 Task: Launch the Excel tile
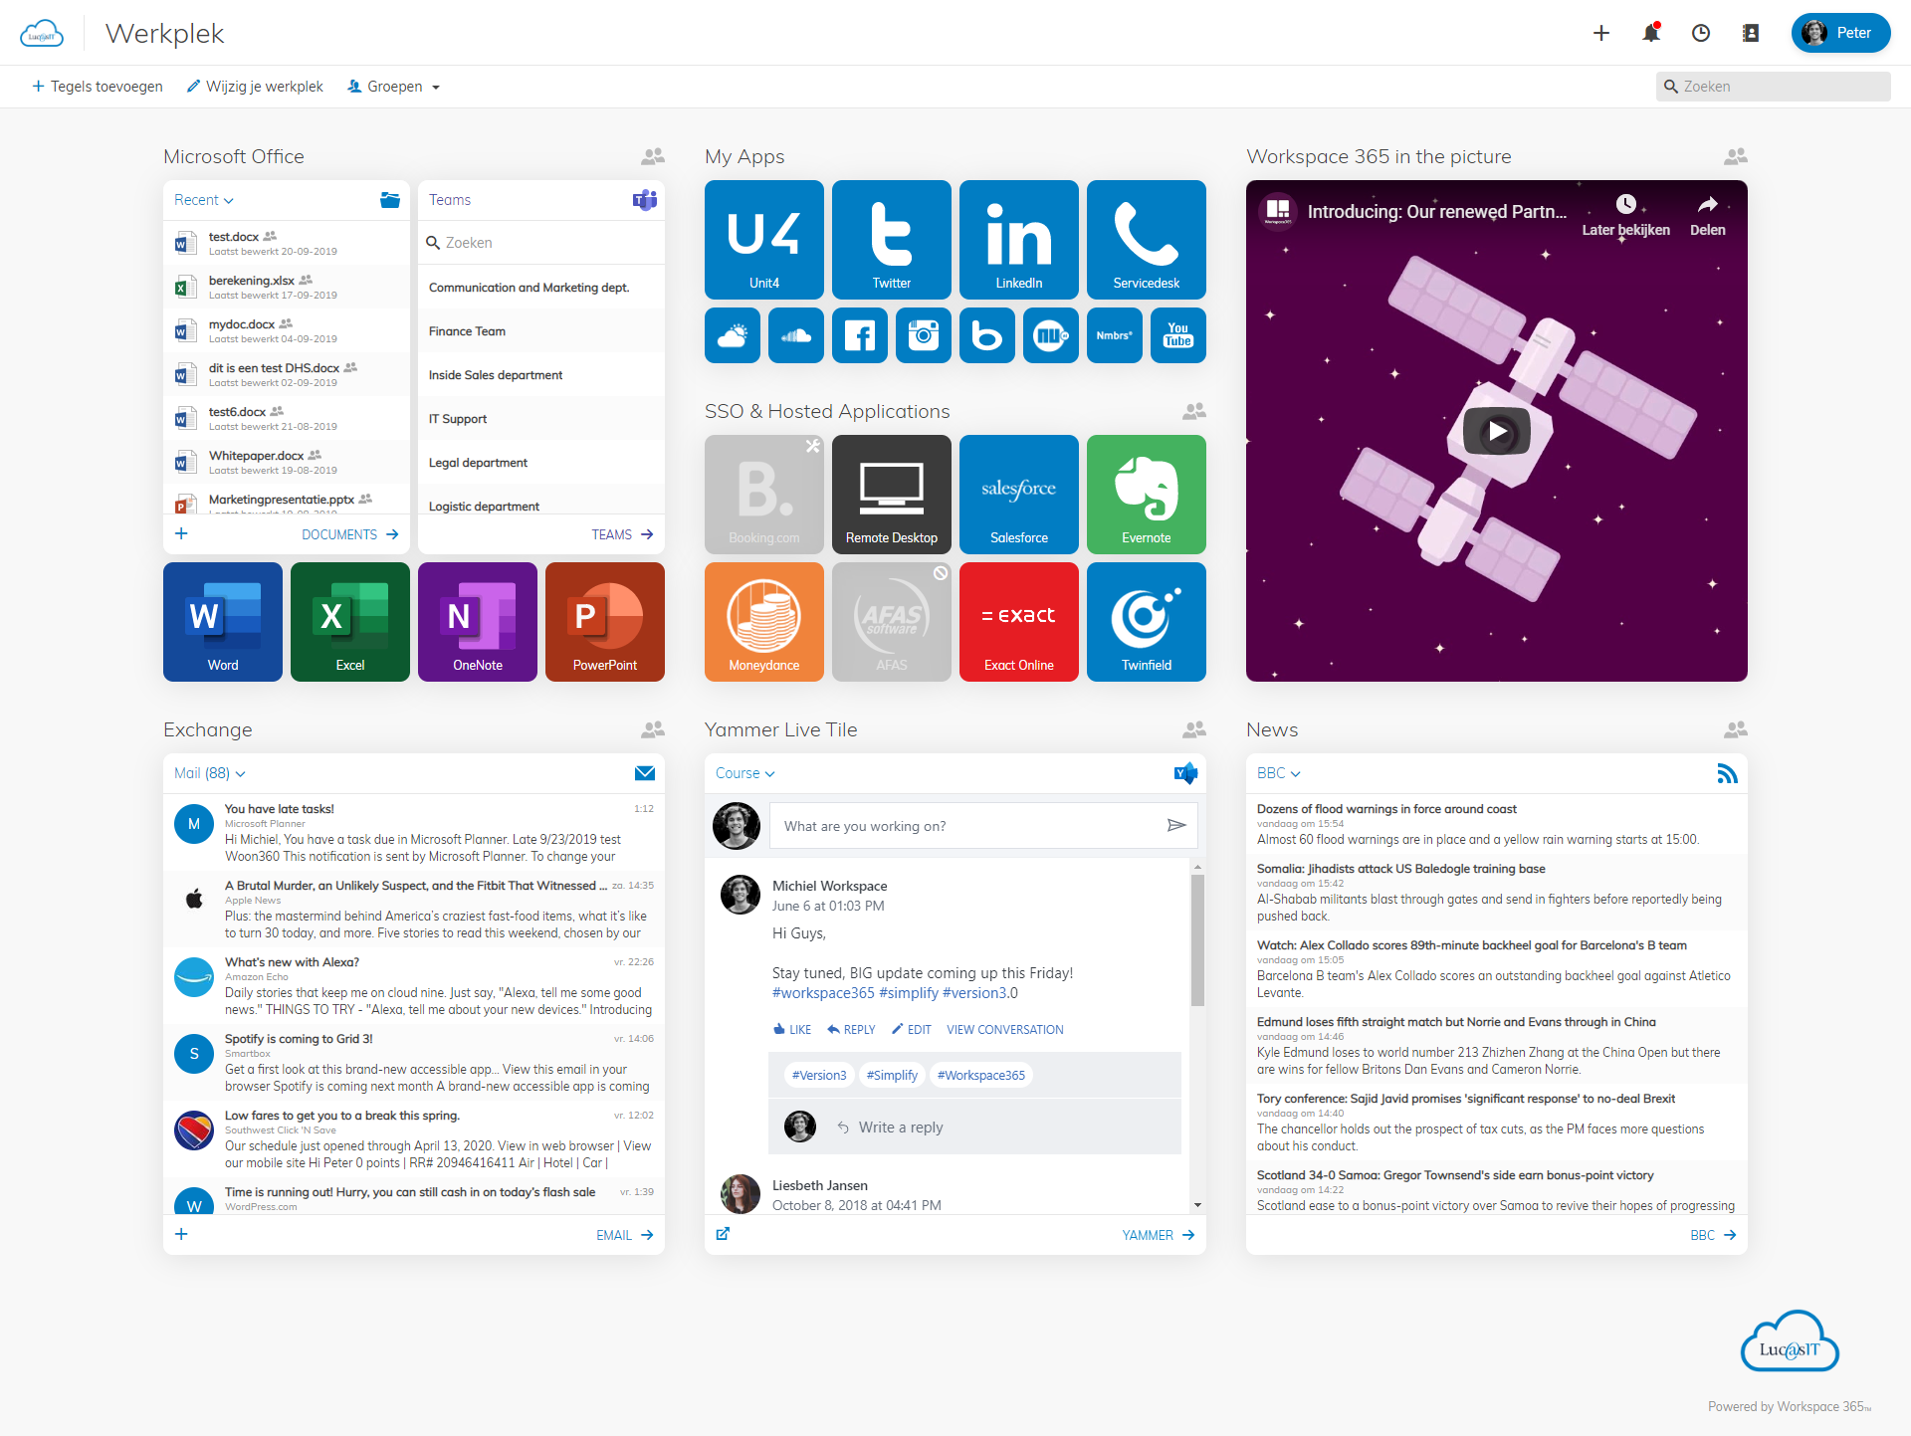(x=350, y=622)
